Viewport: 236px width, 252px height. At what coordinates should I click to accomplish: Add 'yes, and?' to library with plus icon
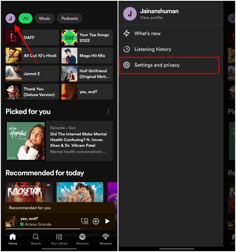96,221
